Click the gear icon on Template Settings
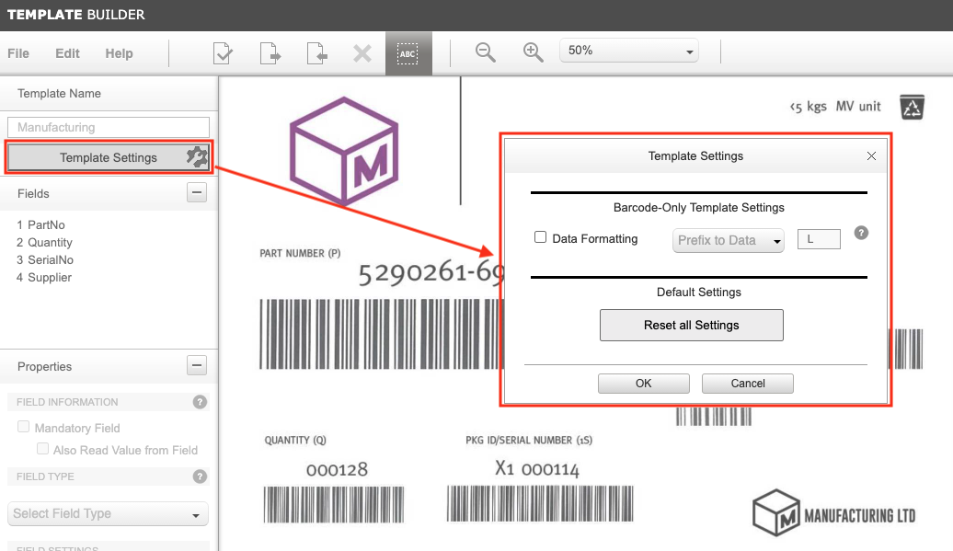 coord(197,157)
